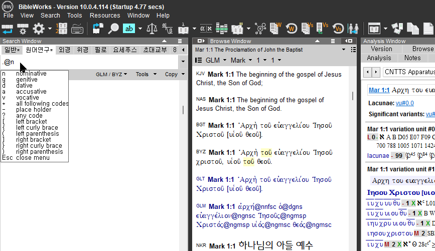Image resolution: width=435 pixels, height=251 pixels.
Task: Click the green-bar aligned columns icon
Action: coord(222,28)
